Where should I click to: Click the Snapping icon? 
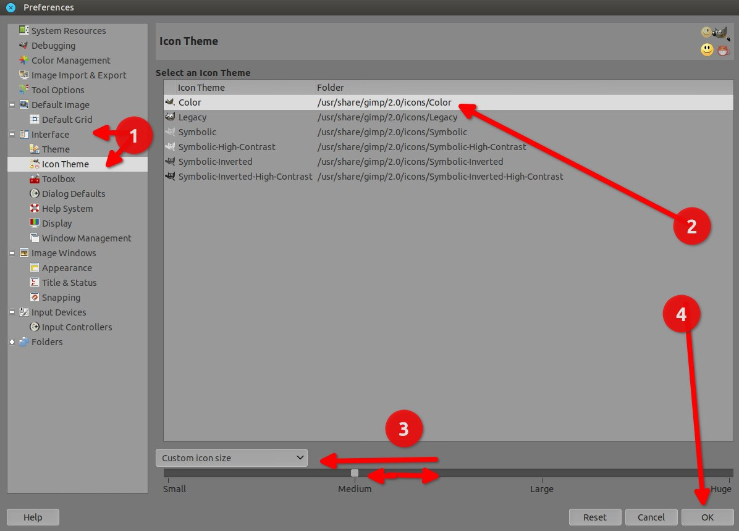(35, 298)
